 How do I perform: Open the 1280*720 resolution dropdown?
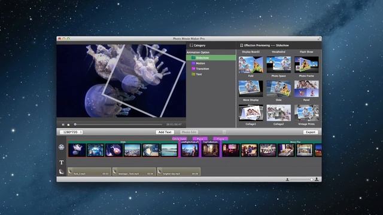coord(71,132)
